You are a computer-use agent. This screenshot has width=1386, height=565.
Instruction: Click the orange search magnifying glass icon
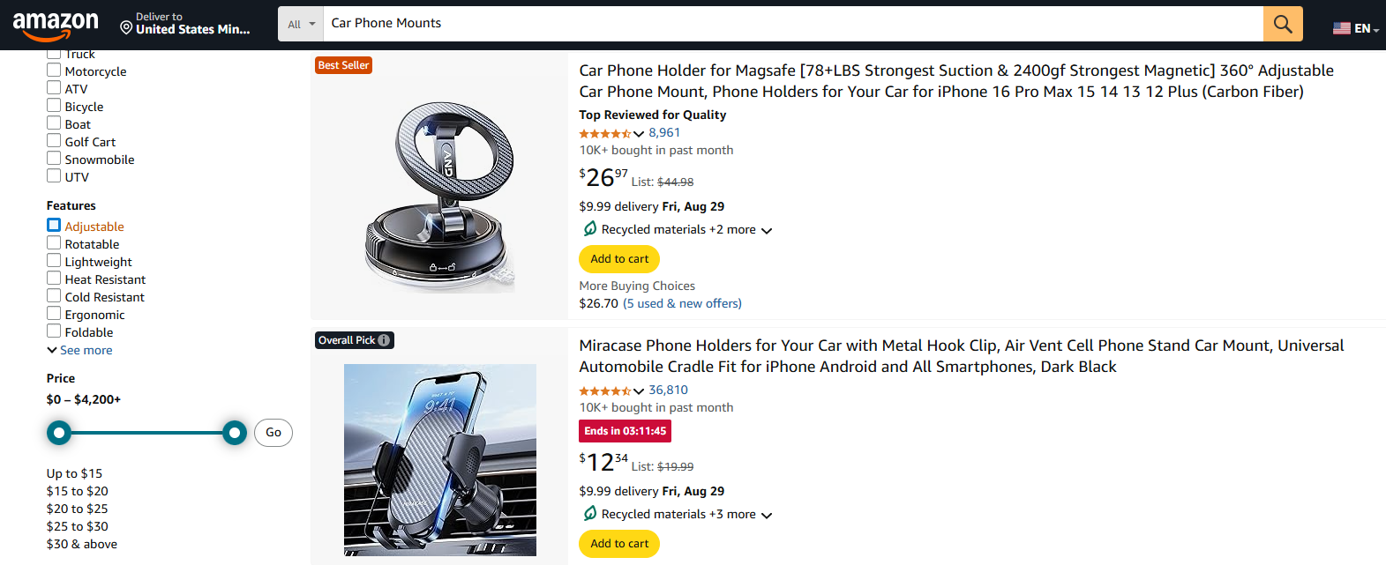(1282, 24)
